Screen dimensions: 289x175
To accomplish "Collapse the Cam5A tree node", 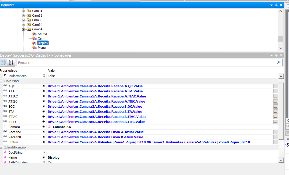I will (23, 29).
